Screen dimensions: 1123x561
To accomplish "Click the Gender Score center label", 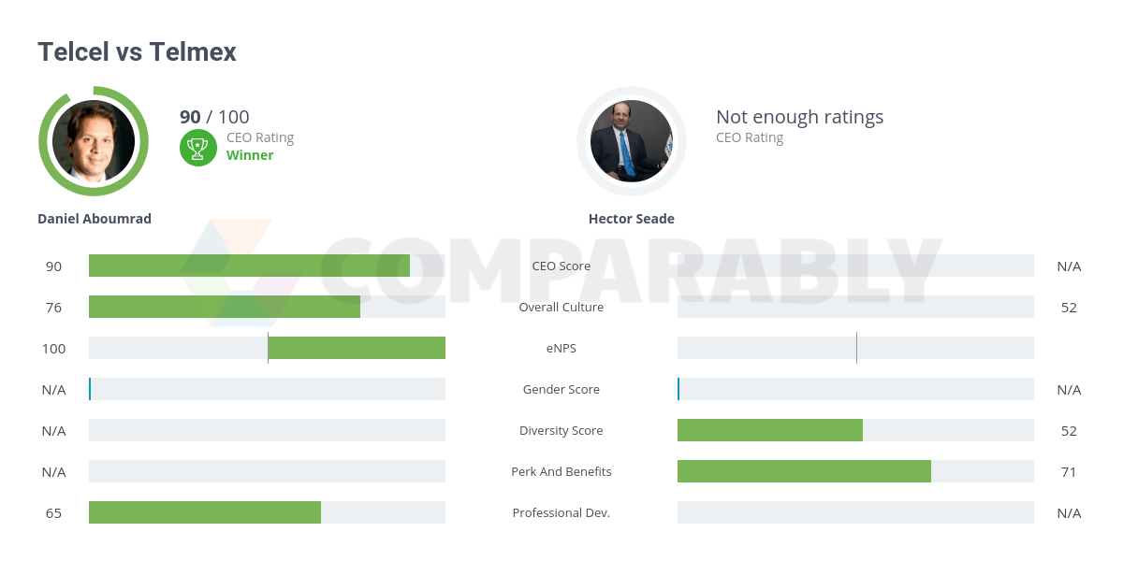I will point(561,389).
